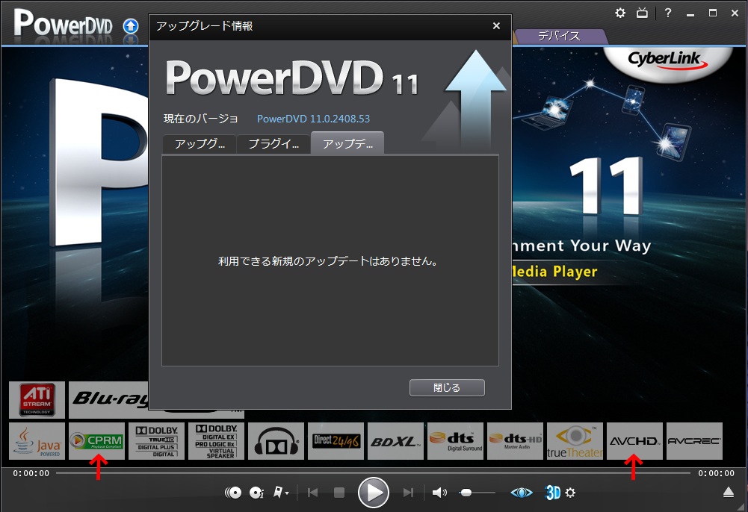Screen dimensions: 748x512
Task: Open settings with the top gear icon
Action: (620, 13)
